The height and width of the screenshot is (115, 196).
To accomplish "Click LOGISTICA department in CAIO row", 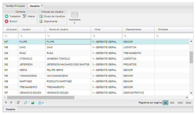I will [130, 47].
